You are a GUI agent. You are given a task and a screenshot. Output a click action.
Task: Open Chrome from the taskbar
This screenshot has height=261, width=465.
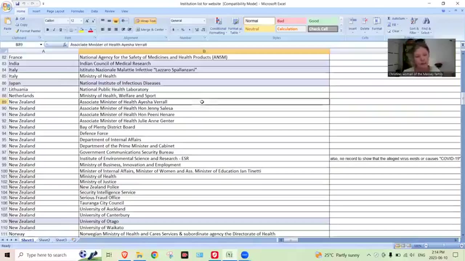pyautogui.click(x=154, y=255)
